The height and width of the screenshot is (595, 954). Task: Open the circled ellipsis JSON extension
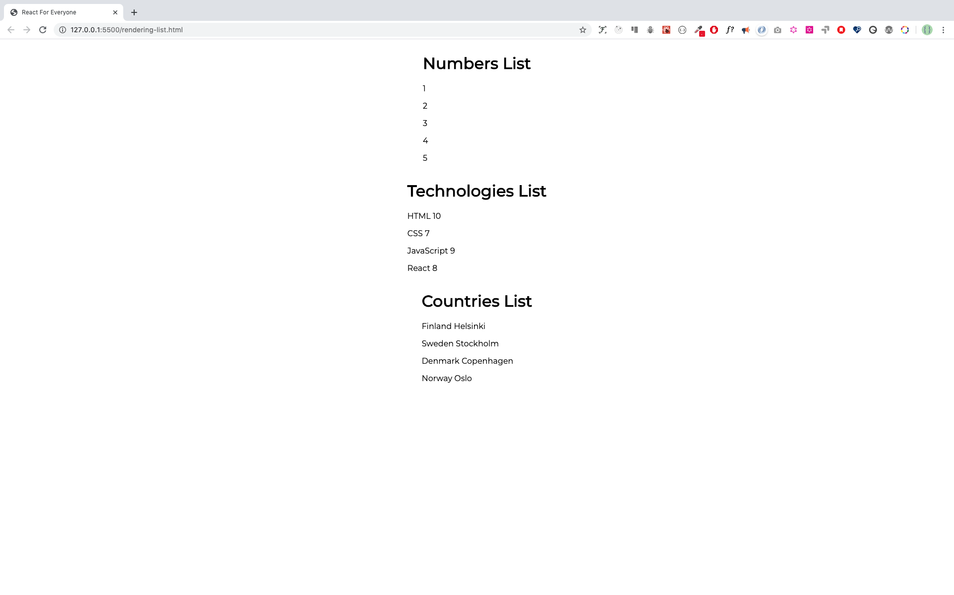tap(682, 30)
